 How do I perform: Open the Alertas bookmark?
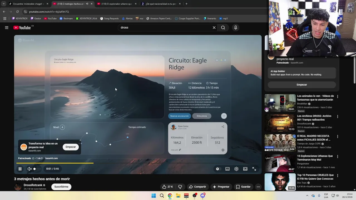(x=127, y=19)
